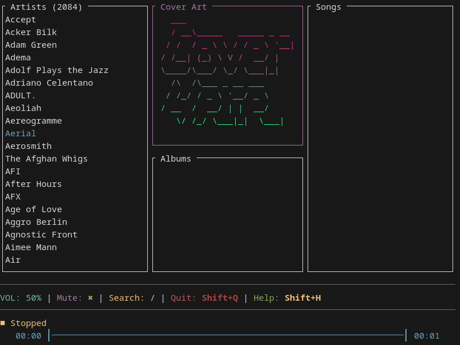This screenshot has width=460, height=345.
Task: Focus the Cover Art panel title
Action: tap(183, 7)
